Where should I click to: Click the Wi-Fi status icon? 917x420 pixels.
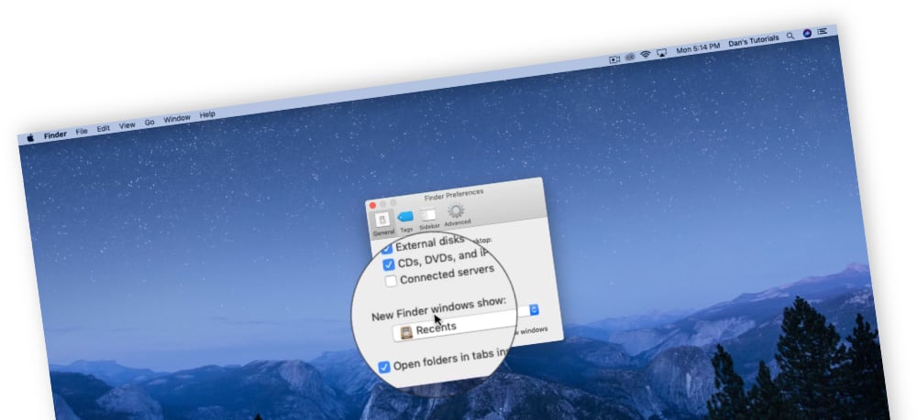(x=645, y=54)
